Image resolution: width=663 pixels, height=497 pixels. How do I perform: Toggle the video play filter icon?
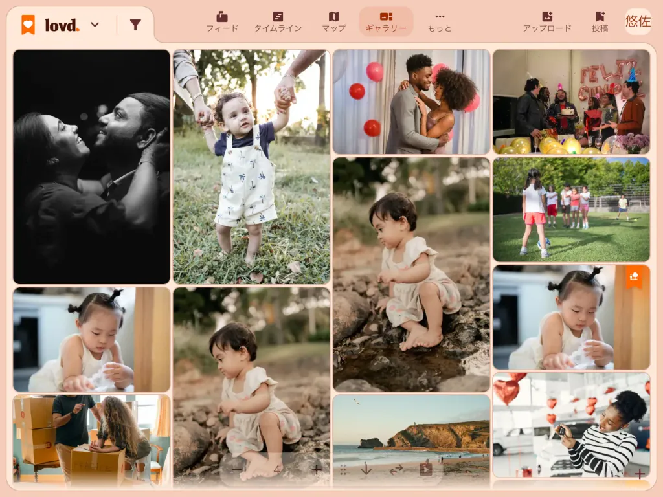426,469
